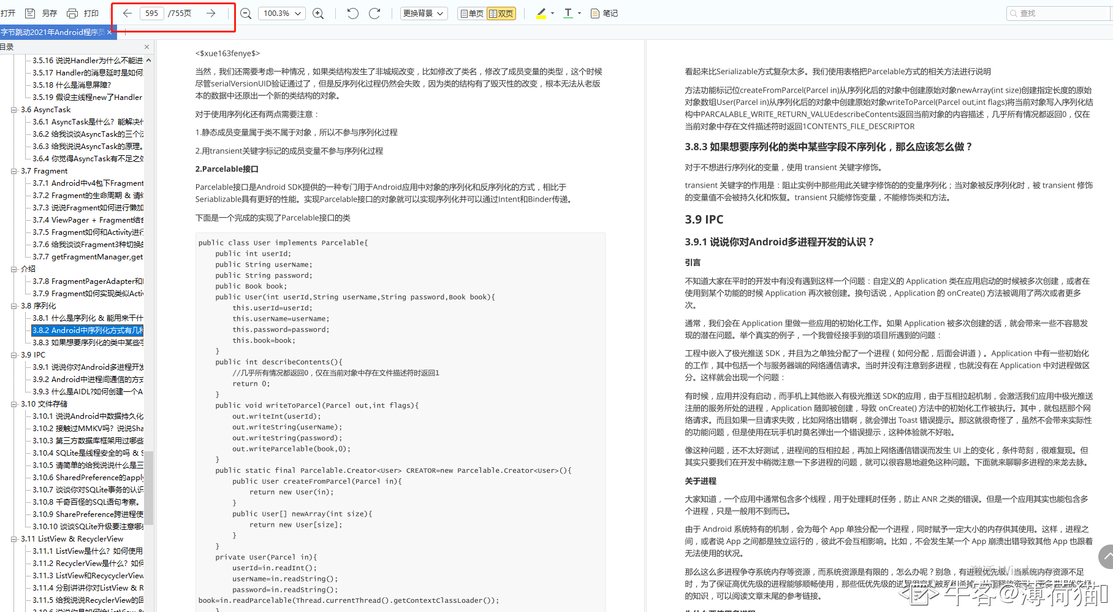The width and height of the screenshot is (1113, 612).
Task: Open the 笔记 notes panel
Action: (x=604, y=13)
